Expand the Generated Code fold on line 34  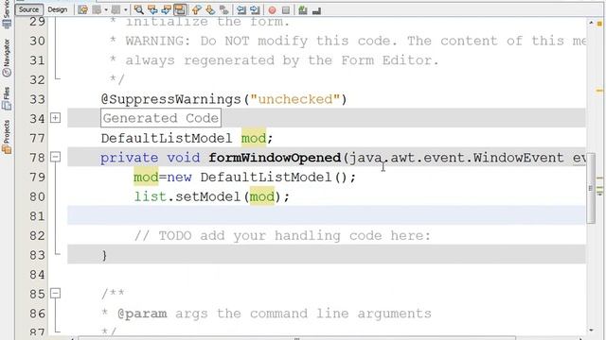point(55,118)
